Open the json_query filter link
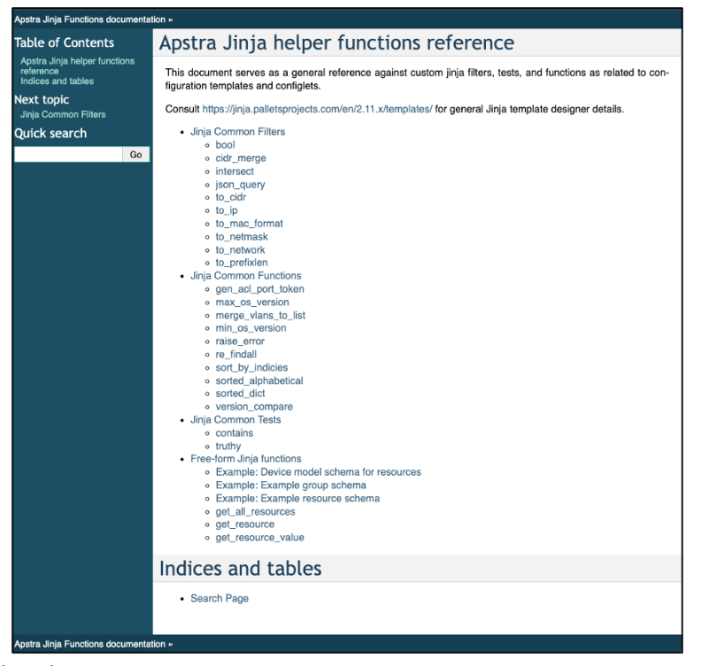Image resolution: width=701 pixels, height=666 pixels. pos(240,185)
